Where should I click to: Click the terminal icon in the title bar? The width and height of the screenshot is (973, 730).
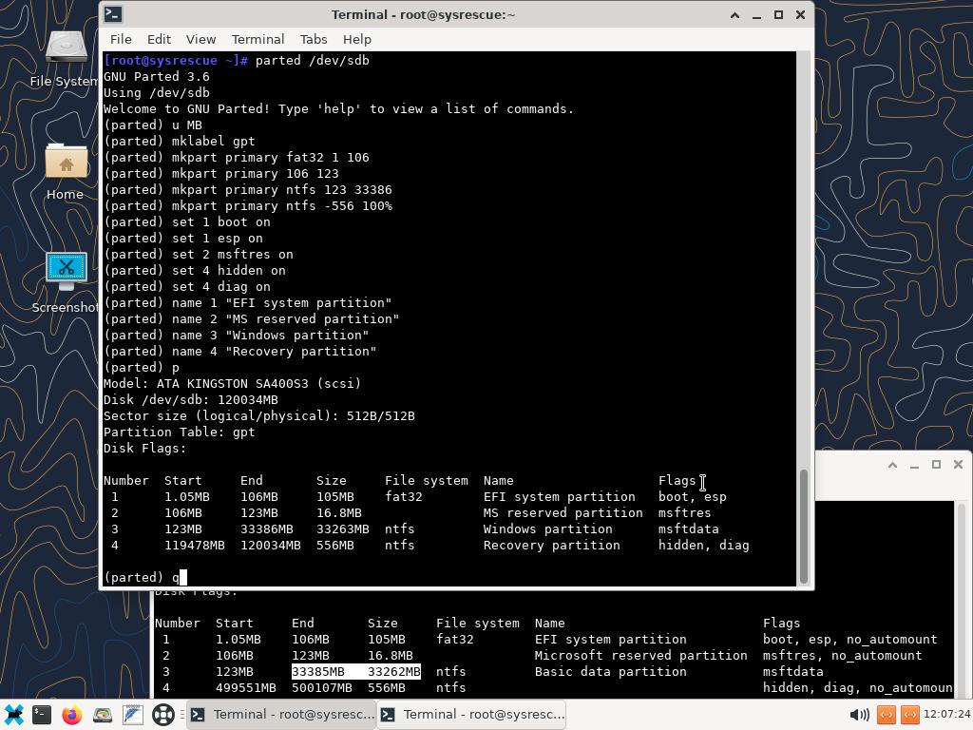112,14
